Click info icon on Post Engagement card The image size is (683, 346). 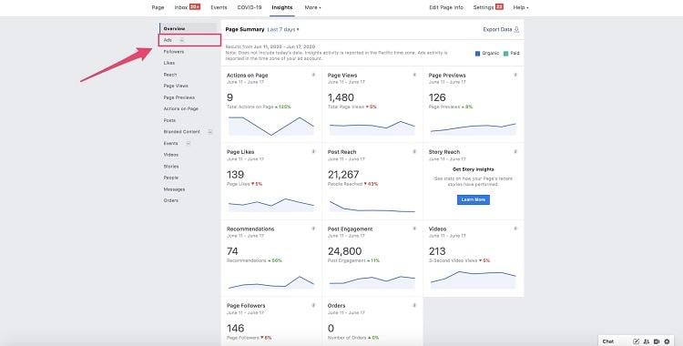point(414,229)
